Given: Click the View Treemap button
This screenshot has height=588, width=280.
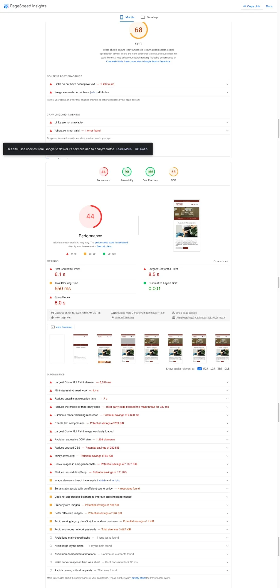Looking at the screenshot, I should [x=61, y=327].
